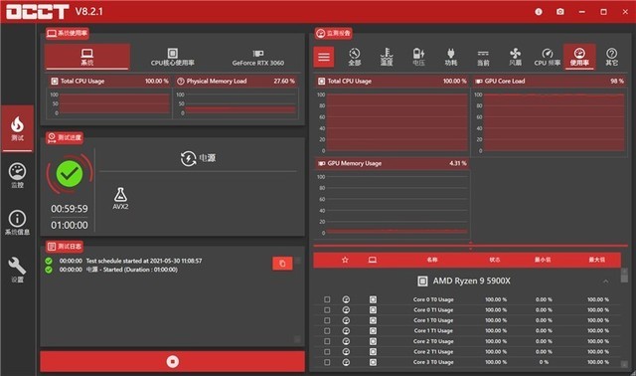Switch to the 当前 tab
Screen dimensions: 636x376
click(x=483, y=57)
